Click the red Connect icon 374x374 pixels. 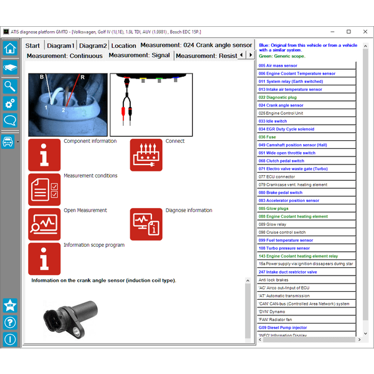[146, 155]
